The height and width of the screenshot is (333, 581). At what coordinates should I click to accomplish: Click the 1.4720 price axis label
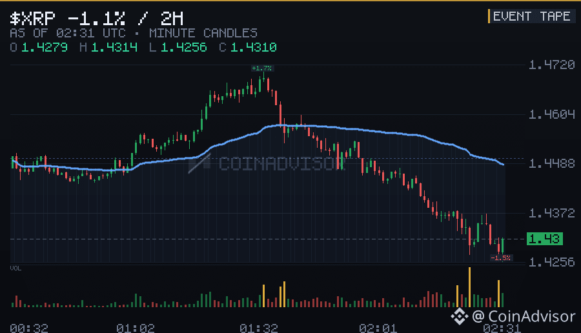(552, 65)
